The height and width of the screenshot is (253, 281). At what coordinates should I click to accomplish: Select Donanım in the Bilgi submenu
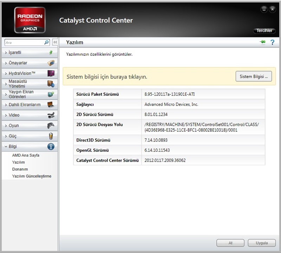[20, 169]
